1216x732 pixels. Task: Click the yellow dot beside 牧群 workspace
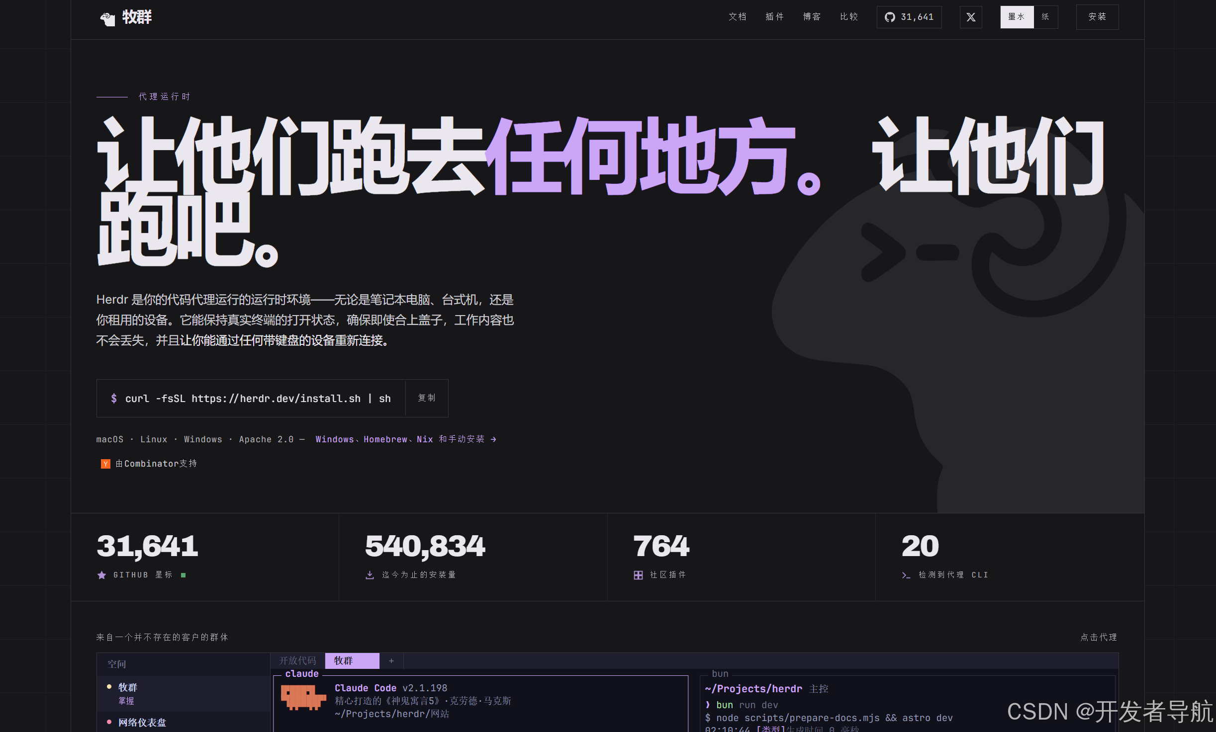pyautogui.click(x=109, y=687)
